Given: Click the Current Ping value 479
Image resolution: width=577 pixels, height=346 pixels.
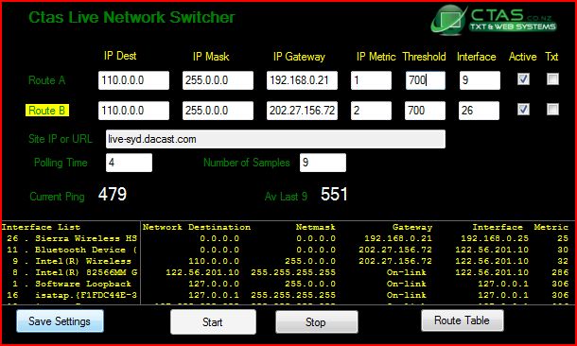Looking at the screenshot, I should coord(113,194).
